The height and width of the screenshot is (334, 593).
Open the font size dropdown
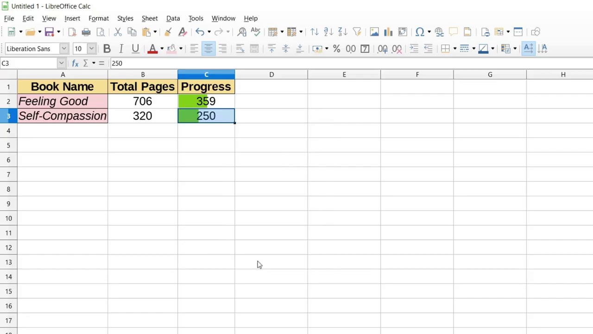91,49
